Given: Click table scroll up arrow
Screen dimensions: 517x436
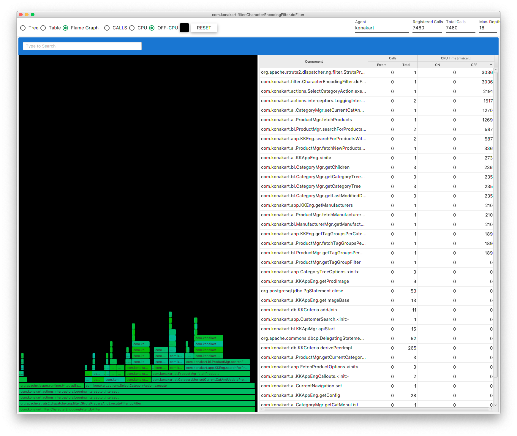Looking at the screenshot, I should (496, 70).
